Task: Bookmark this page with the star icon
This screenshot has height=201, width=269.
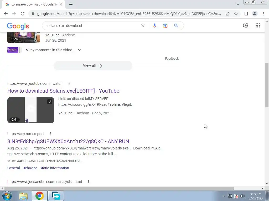Action: (x=236, y=14)
